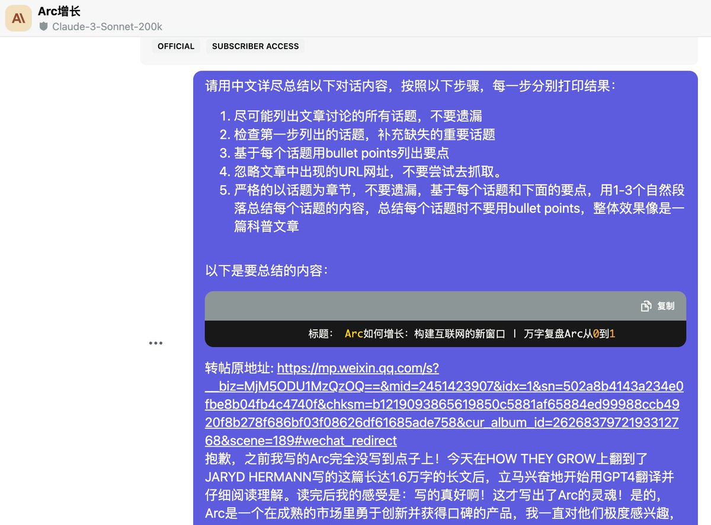The height and width of the screenshot is (525, 711).
Task: Open the three-dot message options menu
Action: click(156, 343)
